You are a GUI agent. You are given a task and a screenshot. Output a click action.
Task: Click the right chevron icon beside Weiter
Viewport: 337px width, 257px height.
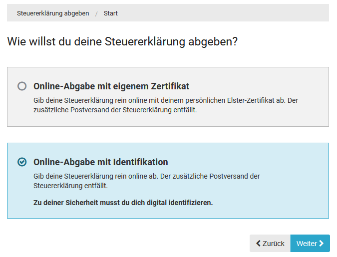click(x=322, y=244)
